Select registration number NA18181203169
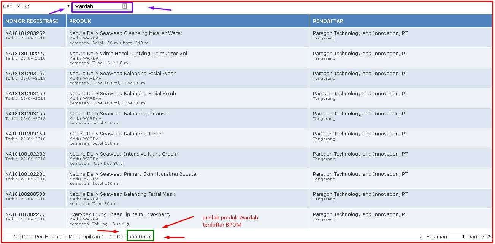Screen dimensions: 495x244 pos(25,94)
